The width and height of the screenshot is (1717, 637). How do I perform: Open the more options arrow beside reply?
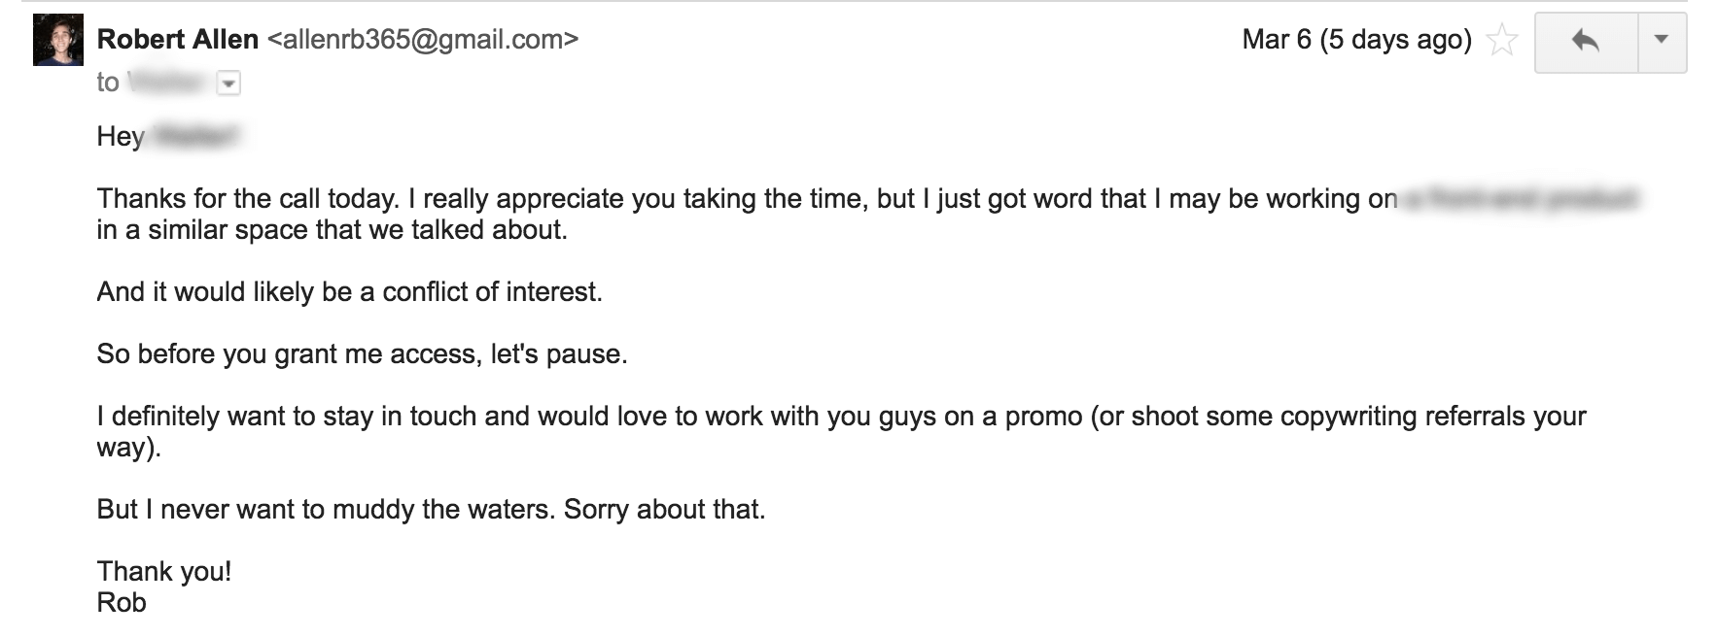tap(1662, 41)
